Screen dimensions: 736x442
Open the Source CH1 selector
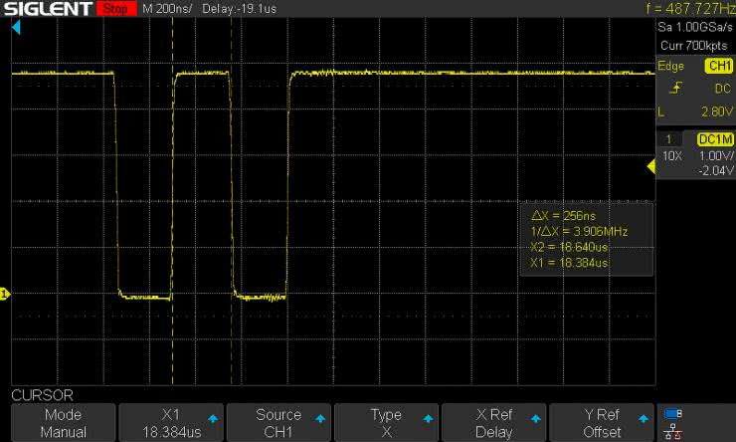(x=278, y=423)
